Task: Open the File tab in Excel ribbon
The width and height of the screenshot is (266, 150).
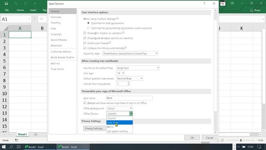Action: (x=7, y=10)
